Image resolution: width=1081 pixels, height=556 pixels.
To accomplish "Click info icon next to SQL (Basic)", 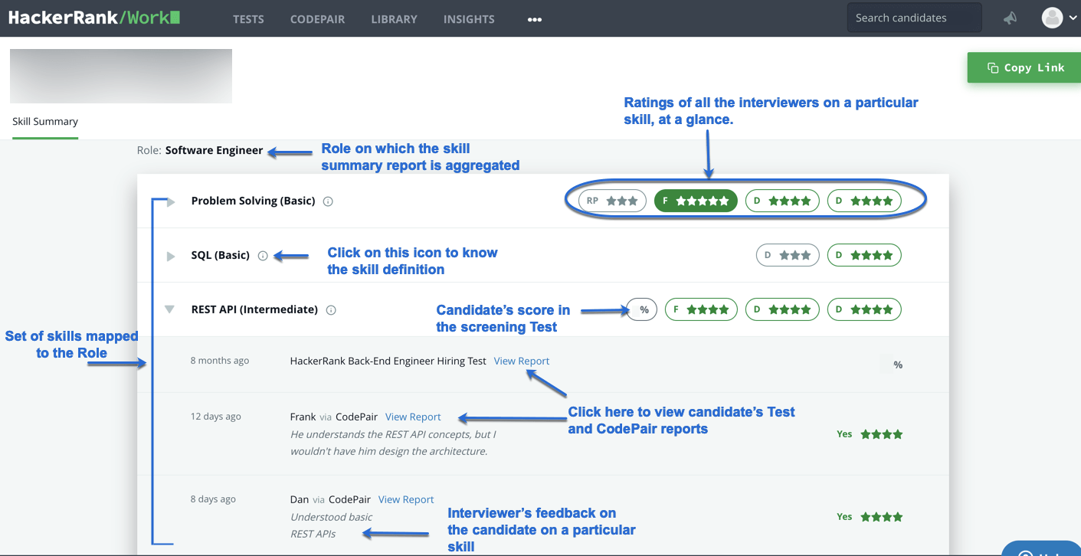I will [x=263, y=256].
